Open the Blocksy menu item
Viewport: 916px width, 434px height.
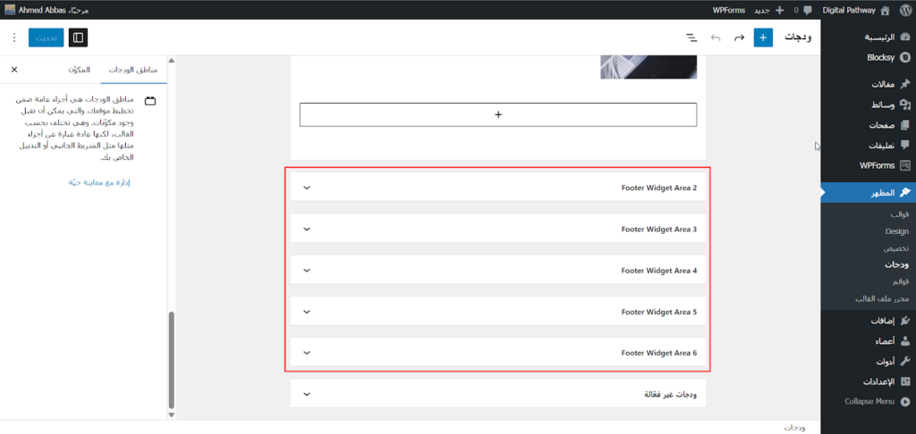point(880,57)
